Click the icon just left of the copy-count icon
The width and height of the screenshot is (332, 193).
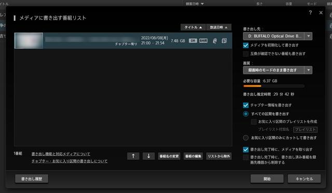click(215, 41)
